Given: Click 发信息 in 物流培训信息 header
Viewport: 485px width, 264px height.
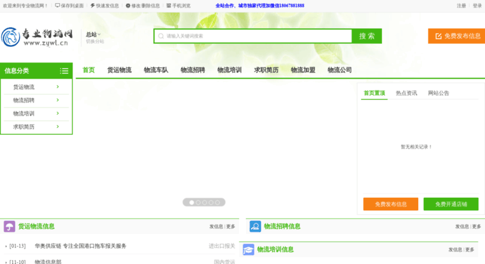Looking at the screenshot, I should click(455, 250).
